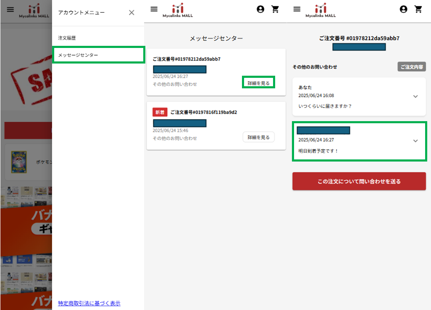Viewport: 431px width, 310px height.
Task: Open hamburger menu on the メッセージセンター screen
Action: (x=154, y=9)
